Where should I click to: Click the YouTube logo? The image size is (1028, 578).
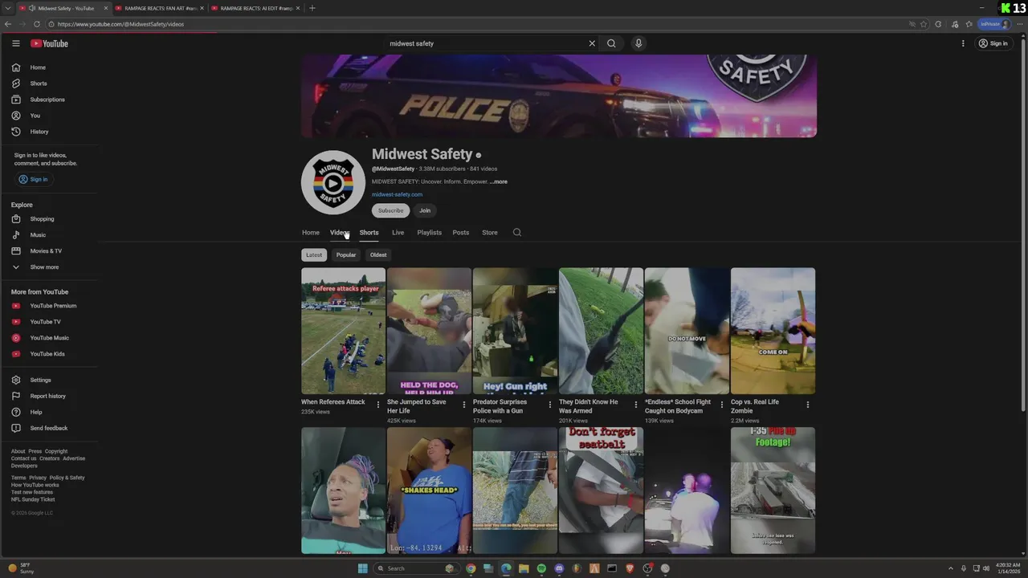click(49, 43)
